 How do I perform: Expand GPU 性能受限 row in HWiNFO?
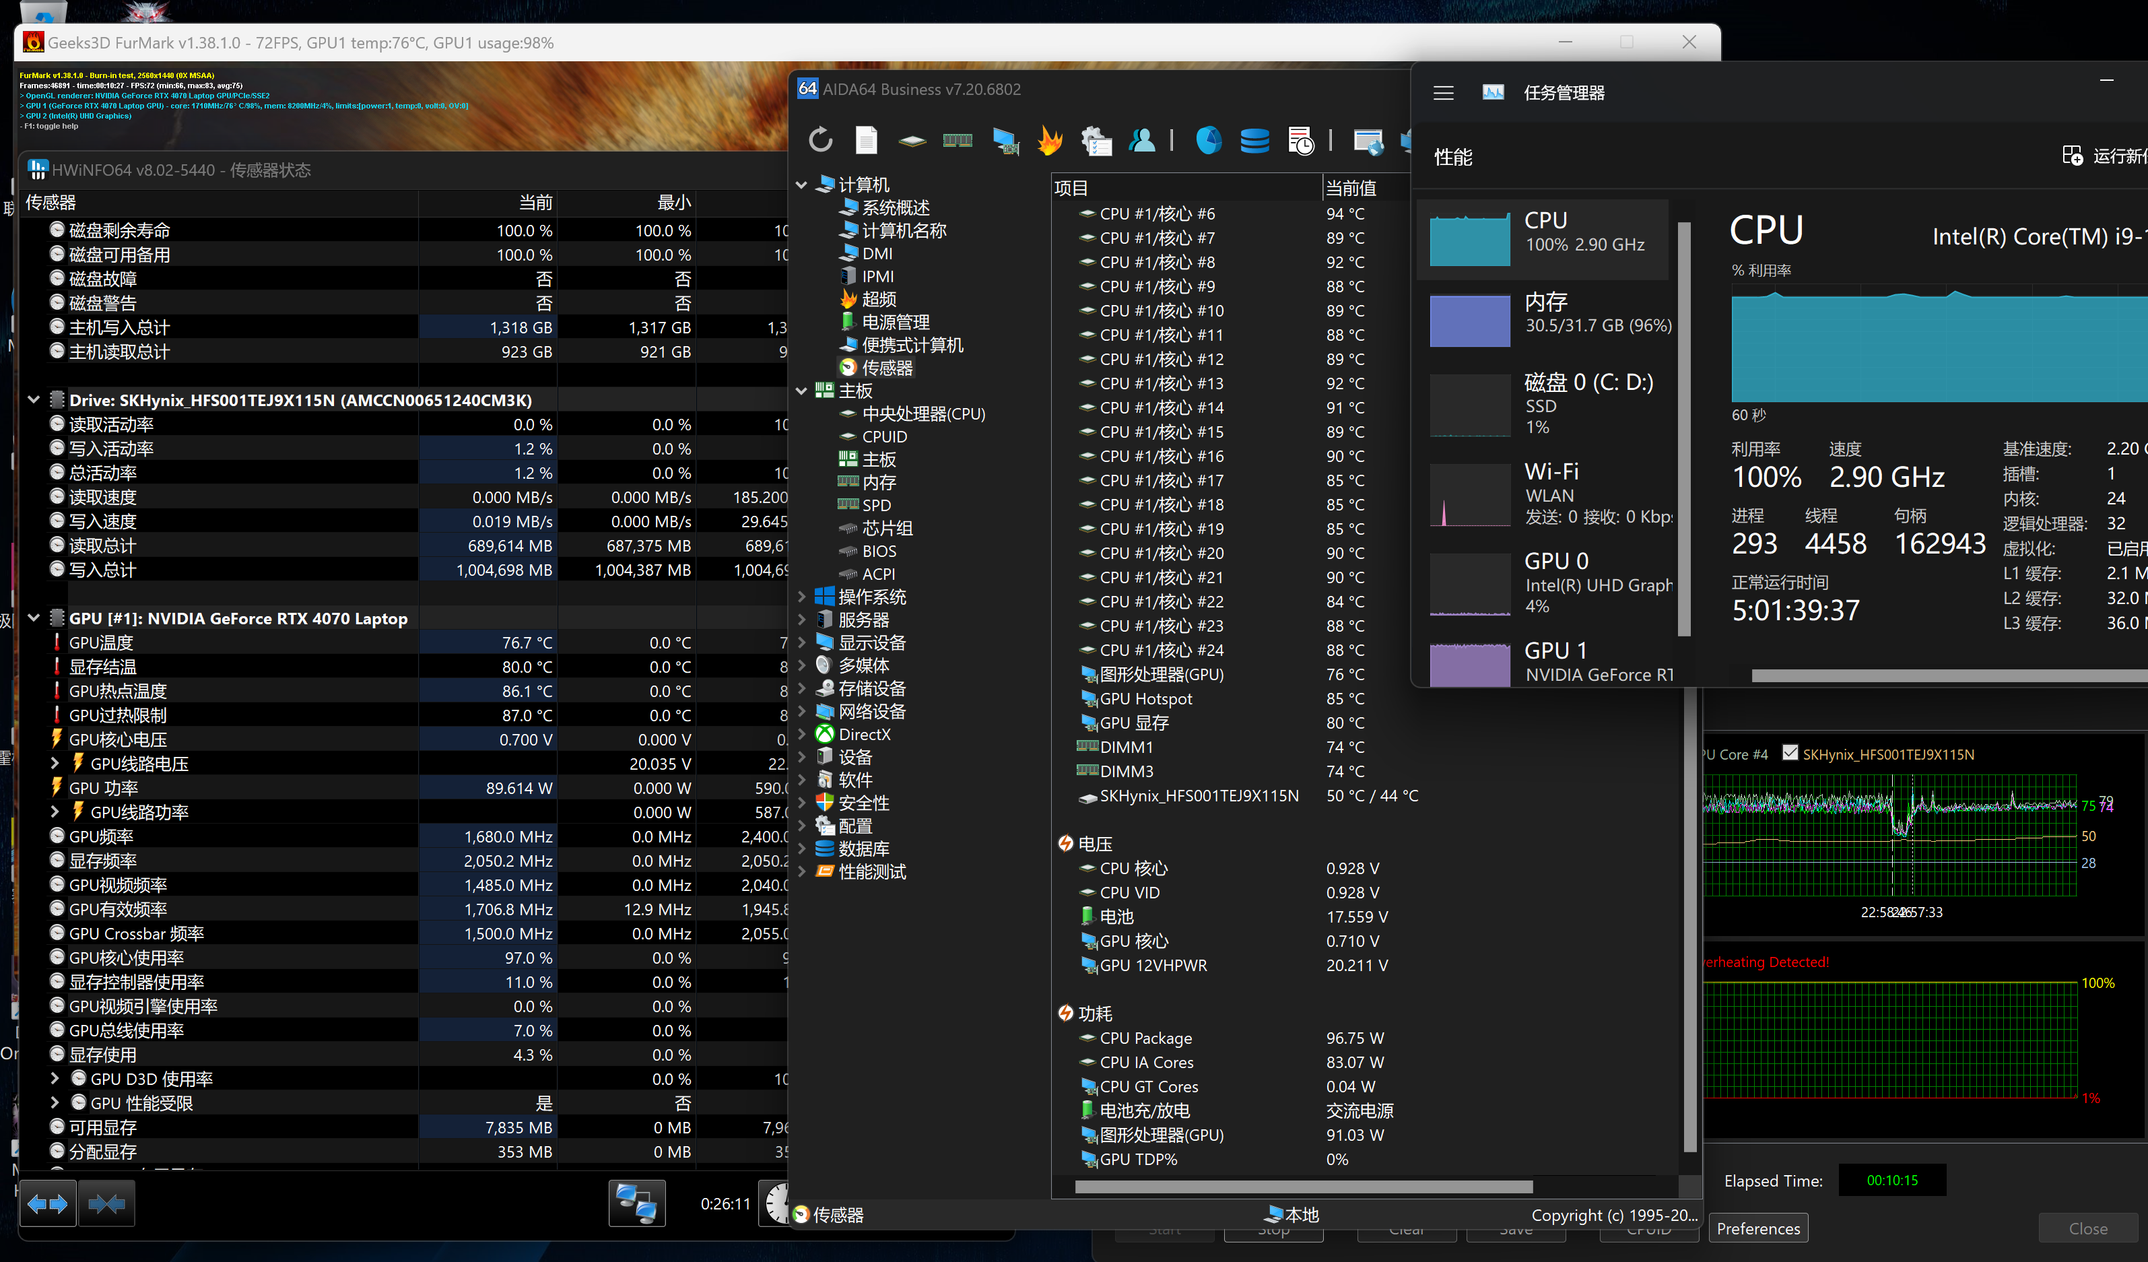pyautogui.click(x=55, y=1102)
